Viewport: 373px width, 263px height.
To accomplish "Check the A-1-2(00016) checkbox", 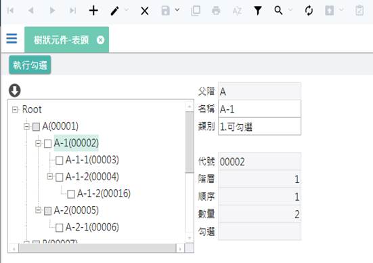I will coord(71,194).
